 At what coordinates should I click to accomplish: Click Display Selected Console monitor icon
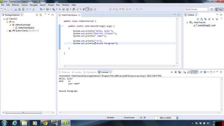205,72
